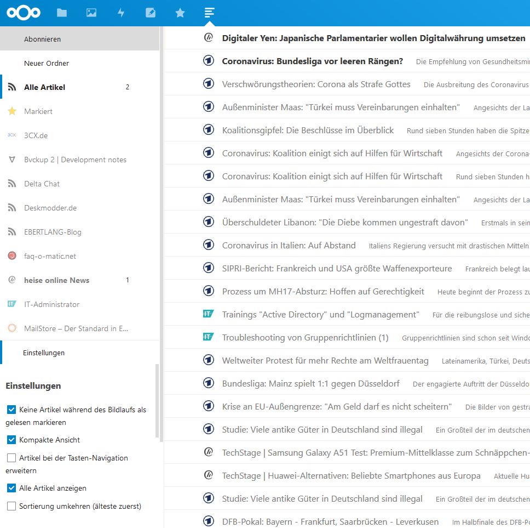The width and height of the screenshot is (530, 528).
Task: Enable 'Sortierung umkehren' checkbox
Action: pos(11,506)
